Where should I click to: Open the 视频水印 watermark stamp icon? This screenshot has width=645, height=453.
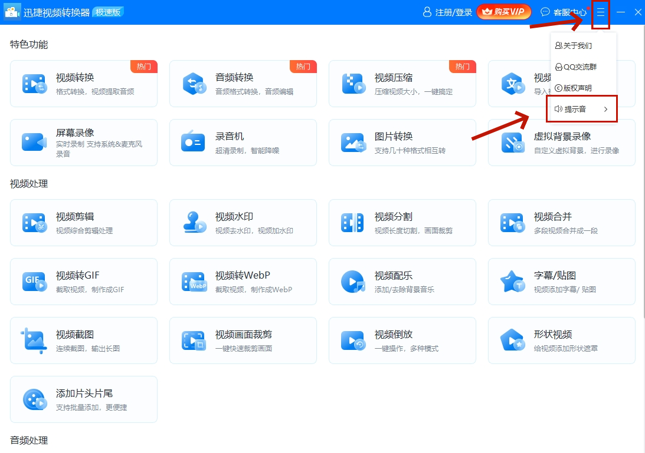tap(194, 222)
